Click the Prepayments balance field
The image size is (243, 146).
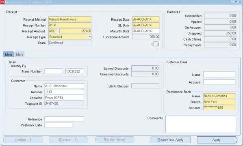tap(220, 45)
